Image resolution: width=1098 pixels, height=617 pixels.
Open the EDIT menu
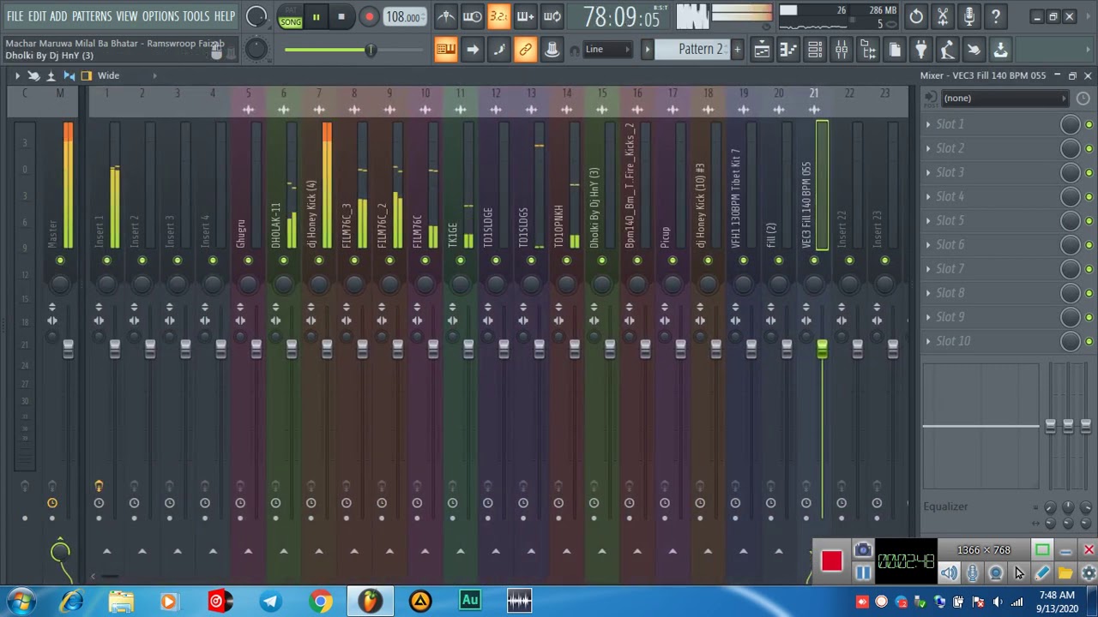(37, 16)
